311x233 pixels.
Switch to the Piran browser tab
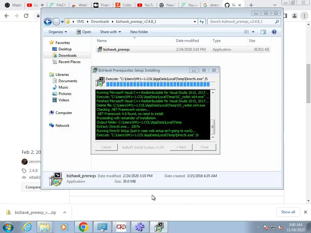point(102,5)
